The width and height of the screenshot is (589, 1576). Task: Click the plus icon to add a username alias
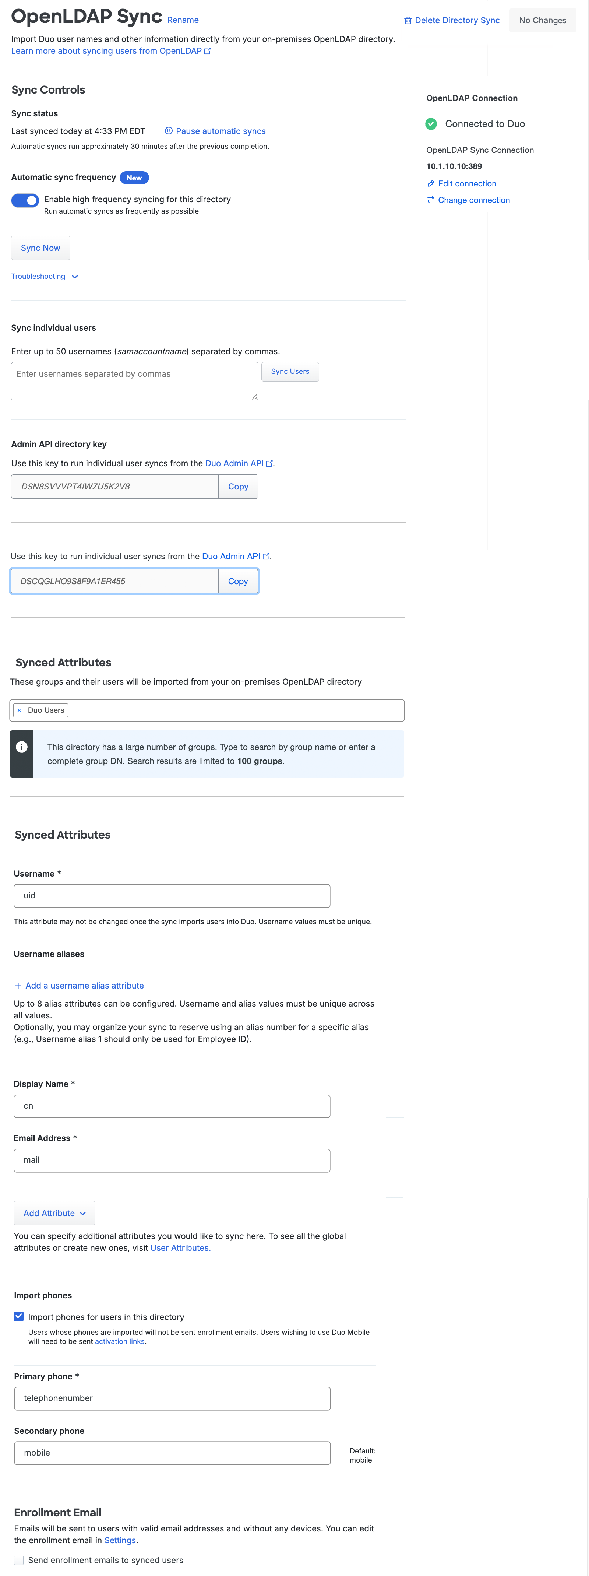[18, 986]
